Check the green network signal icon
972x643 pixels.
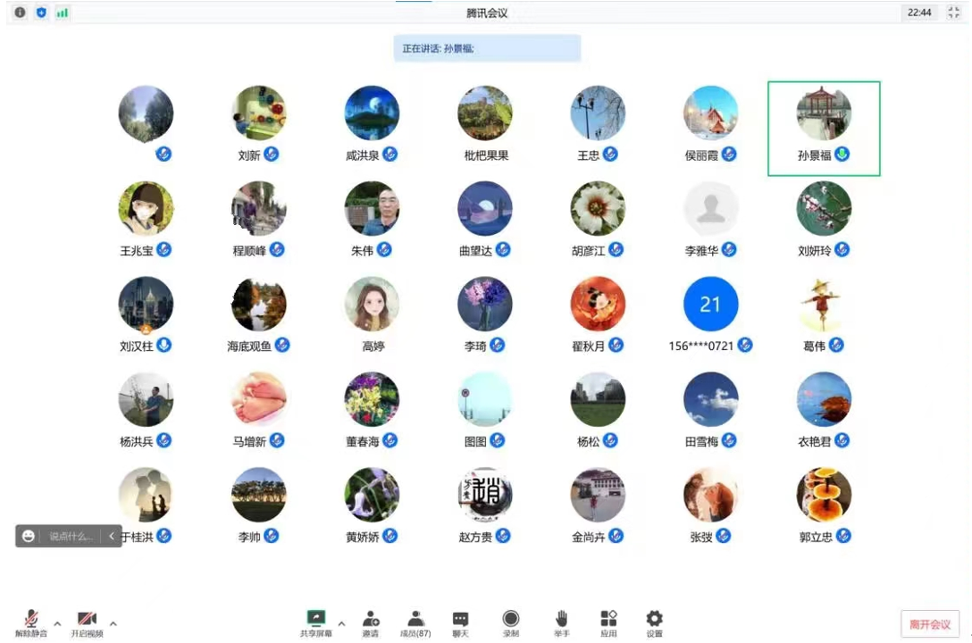click(x=62, y=13)
